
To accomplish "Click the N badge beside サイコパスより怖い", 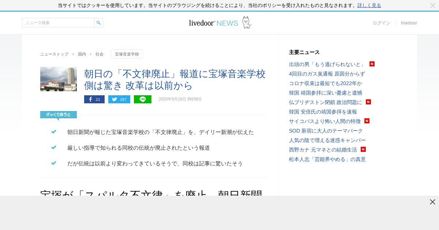I will click(x=367, y=121).
